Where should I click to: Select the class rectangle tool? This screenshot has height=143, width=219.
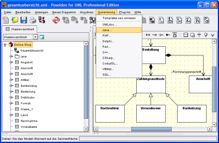186,35
